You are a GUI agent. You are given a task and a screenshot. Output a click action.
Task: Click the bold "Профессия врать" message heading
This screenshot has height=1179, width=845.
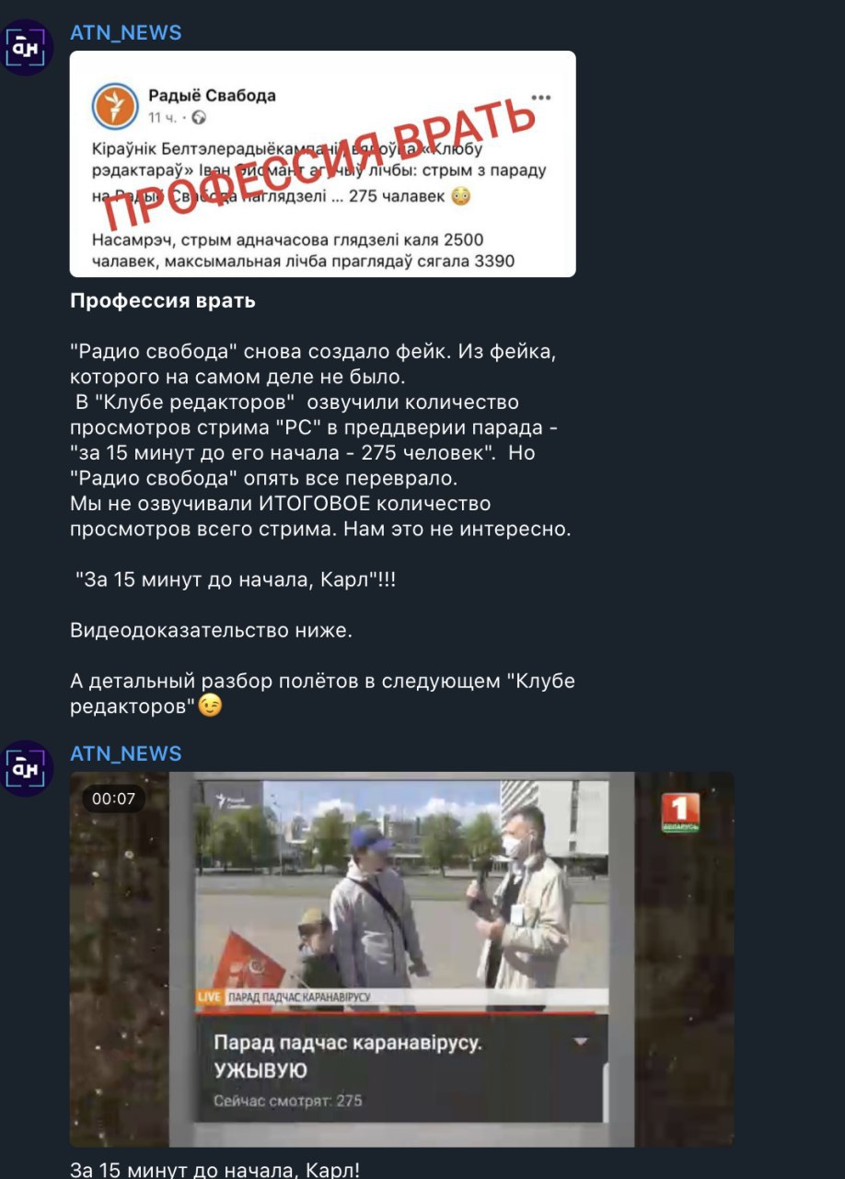coord(163,300)
